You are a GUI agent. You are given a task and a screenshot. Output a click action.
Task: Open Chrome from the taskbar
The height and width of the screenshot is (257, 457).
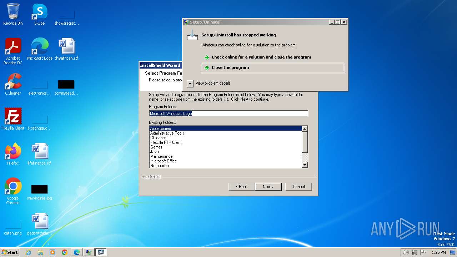click(x=65, y=252)
